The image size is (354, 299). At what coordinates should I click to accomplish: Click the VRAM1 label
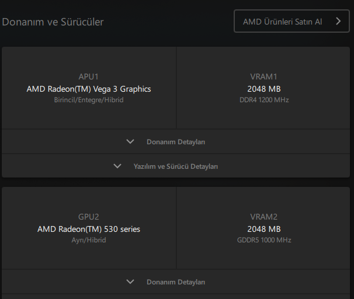pyautogui.click(x=263, y=77)
